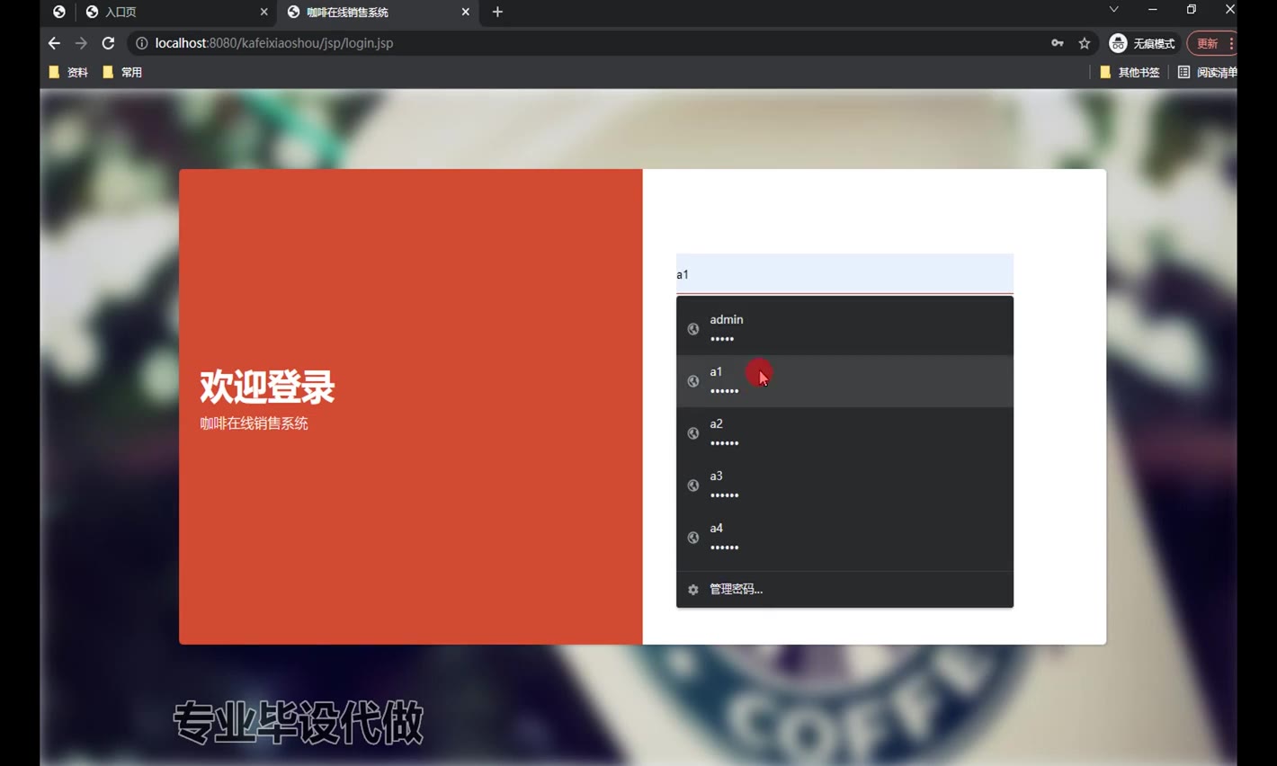Open the 资料 bookmarks folder
Viewport: 1277px width, 766px height.
click(68, 72)
